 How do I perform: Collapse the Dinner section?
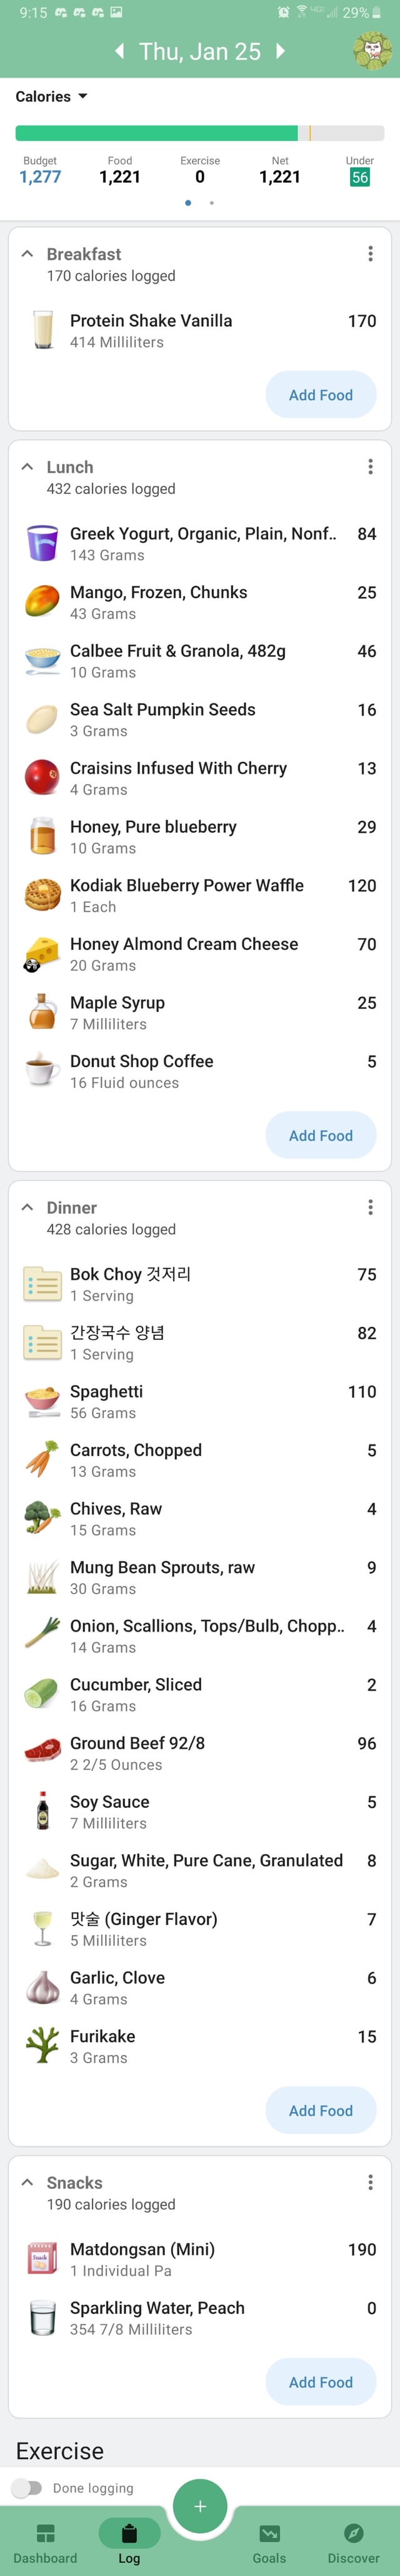(27, 1207)
